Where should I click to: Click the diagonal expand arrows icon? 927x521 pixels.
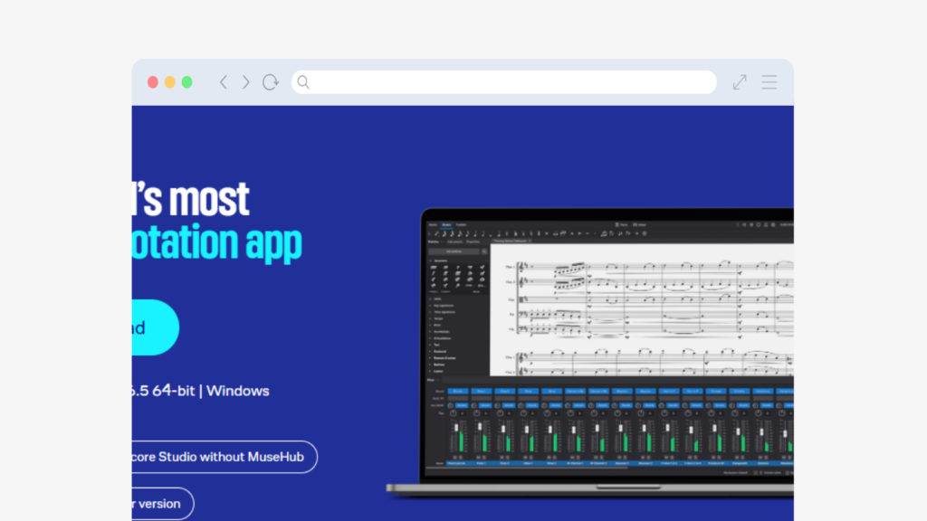point(740,82)
